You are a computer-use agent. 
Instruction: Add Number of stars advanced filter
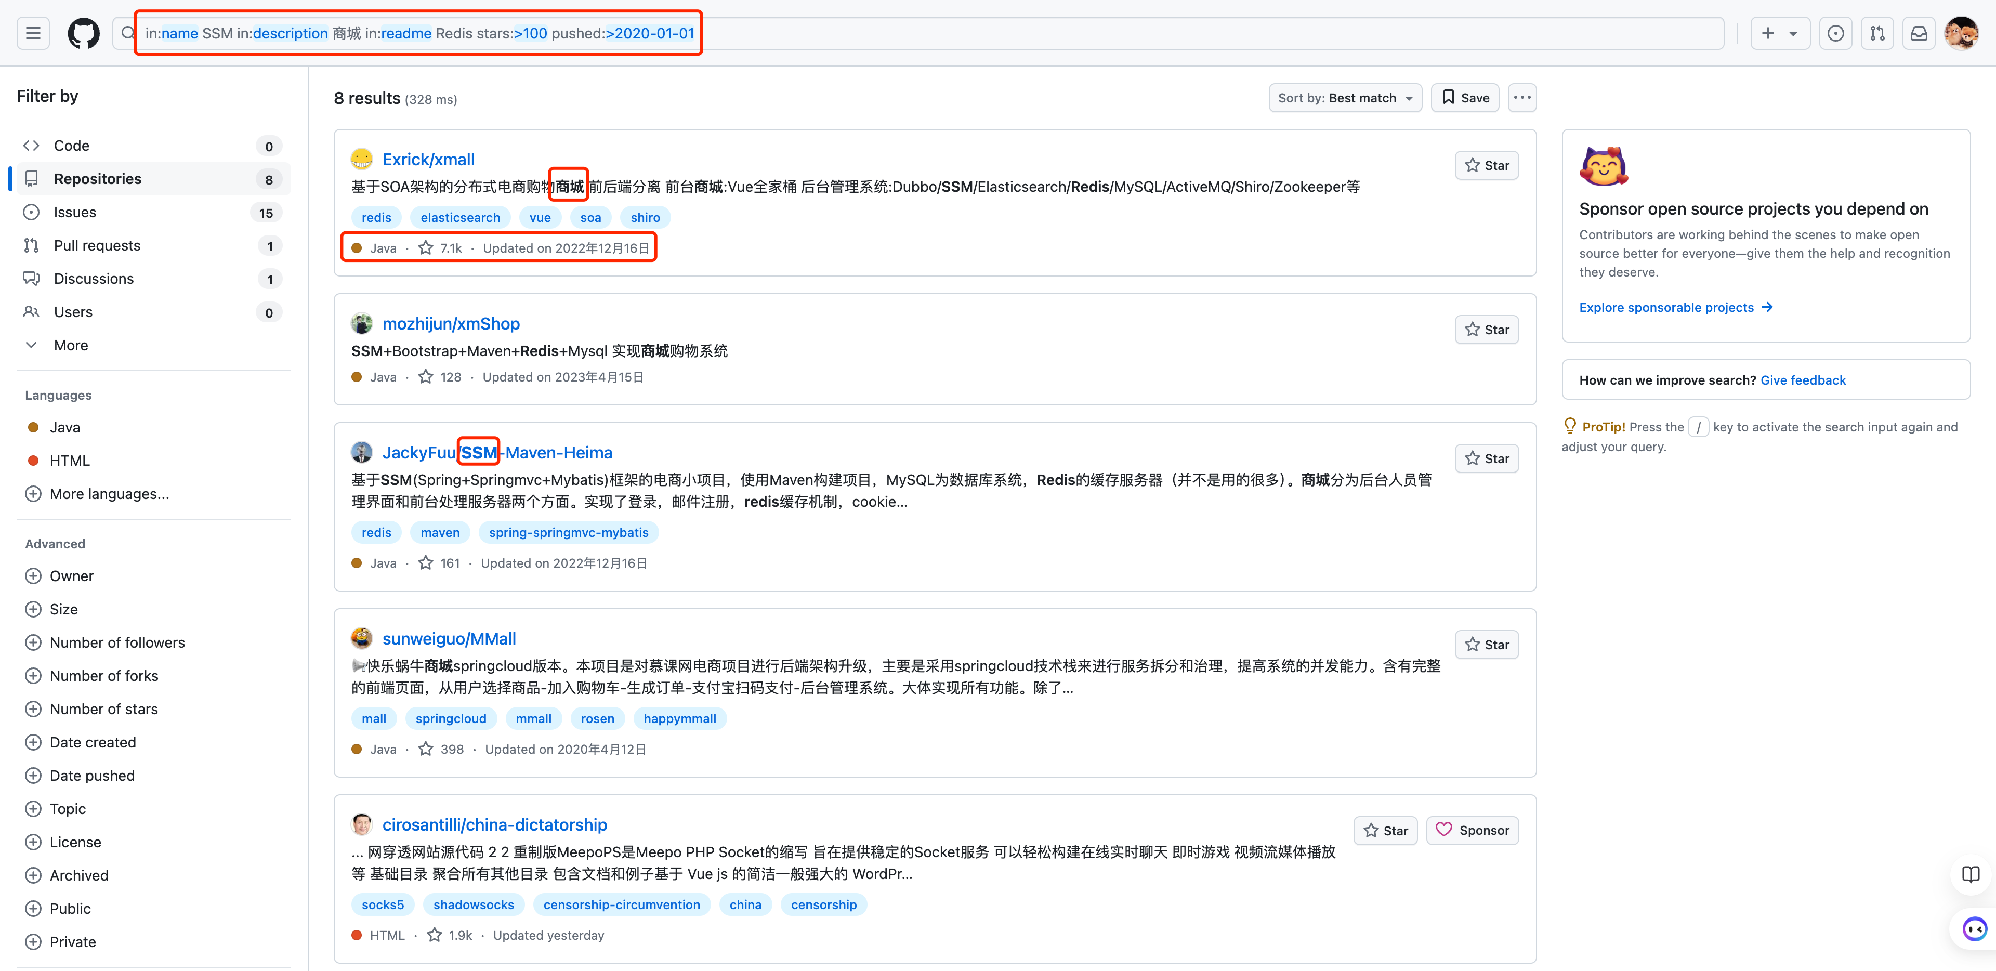[103, 708]
